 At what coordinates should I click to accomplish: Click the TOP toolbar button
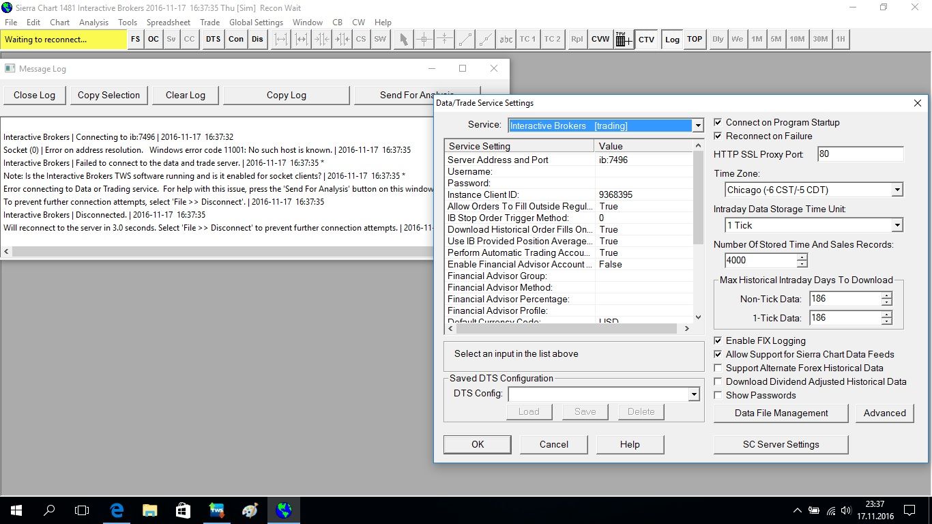point(695,39)
